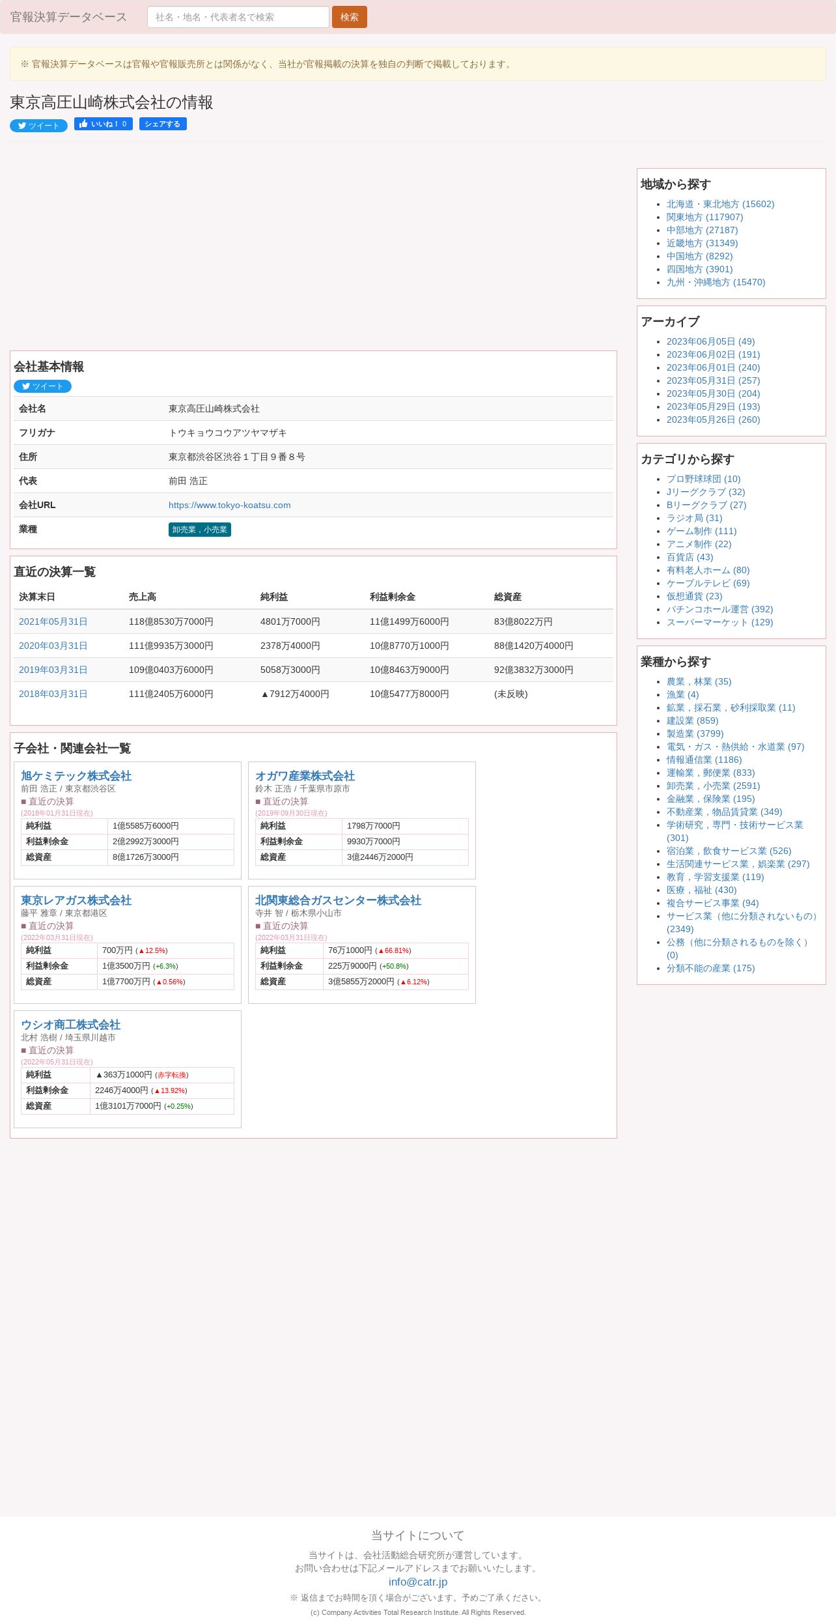
Task: Open 北関東総合ガスセンター株式会社 page
Action: point(338,900)
